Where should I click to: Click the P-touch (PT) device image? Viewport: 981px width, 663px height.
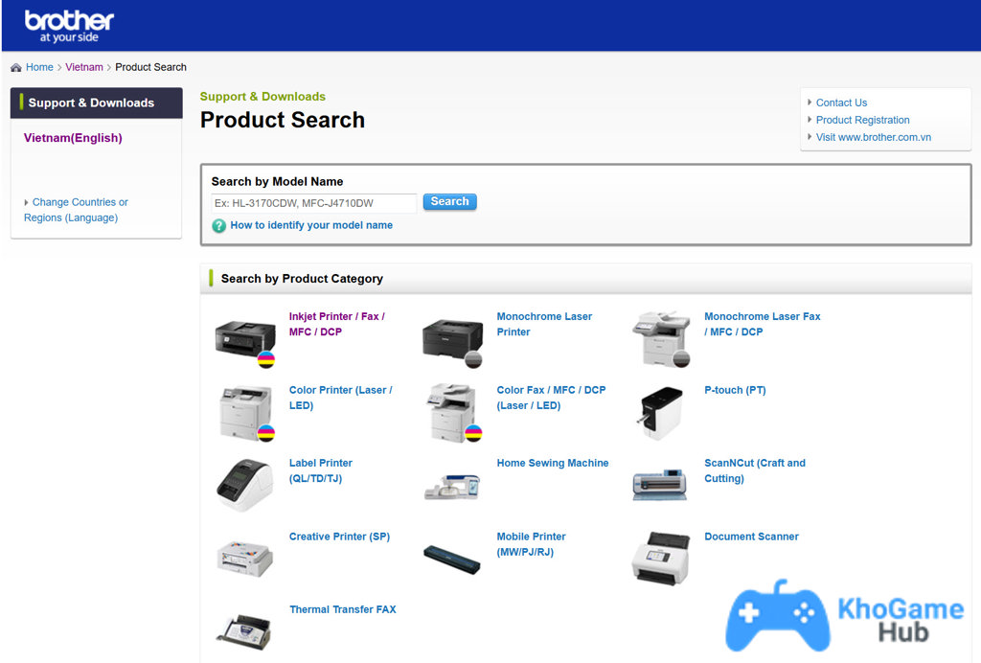click(660, 412)
